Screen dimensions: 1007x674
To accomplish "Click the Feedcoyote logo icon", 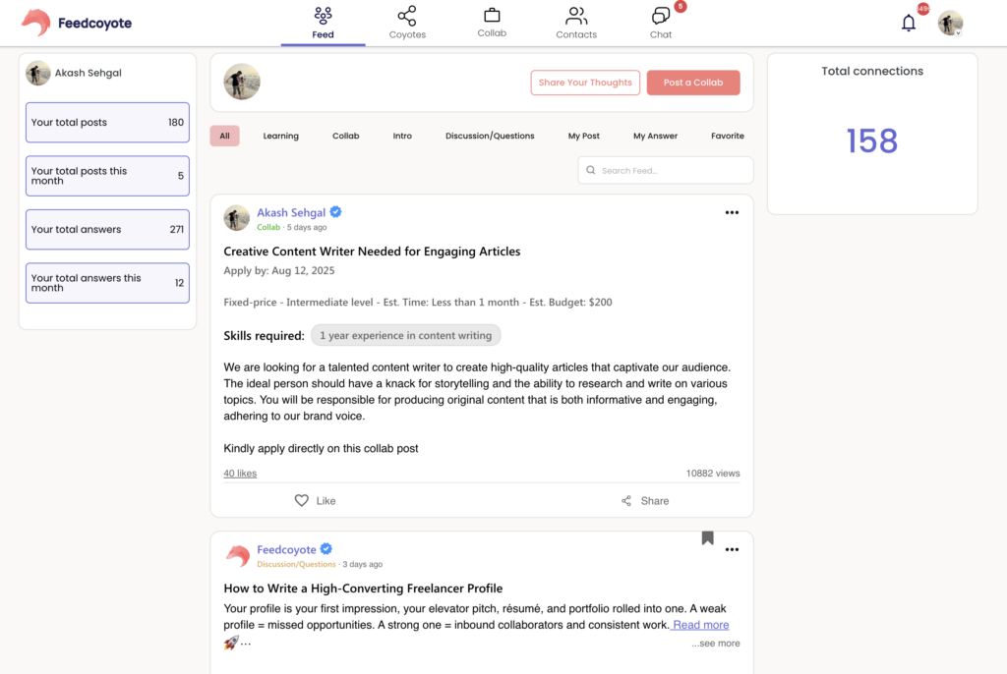I will pos(36,23).
